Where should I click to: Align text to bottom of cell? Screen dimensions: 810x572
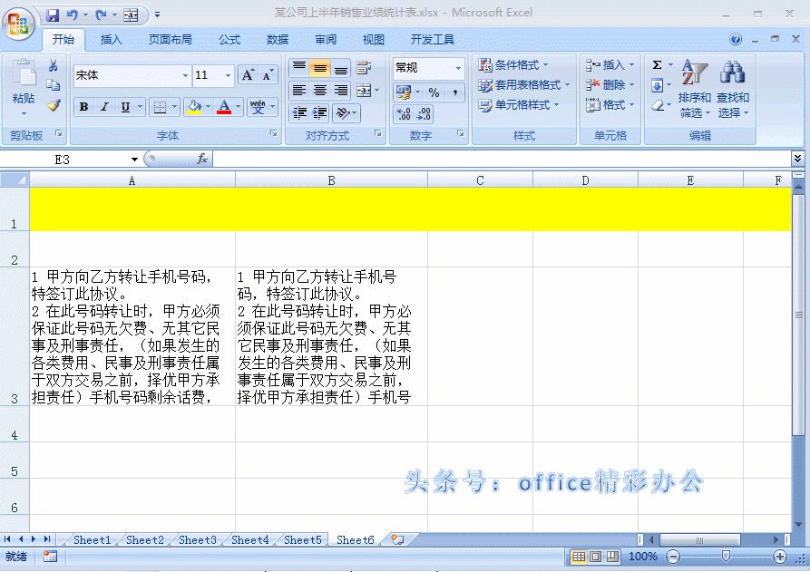(340, 68)
